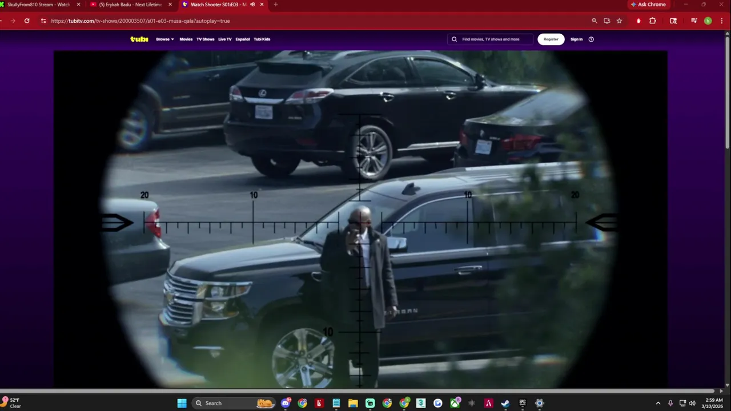
Task: Open Tubi Kids section
Action: coord(262,39)
